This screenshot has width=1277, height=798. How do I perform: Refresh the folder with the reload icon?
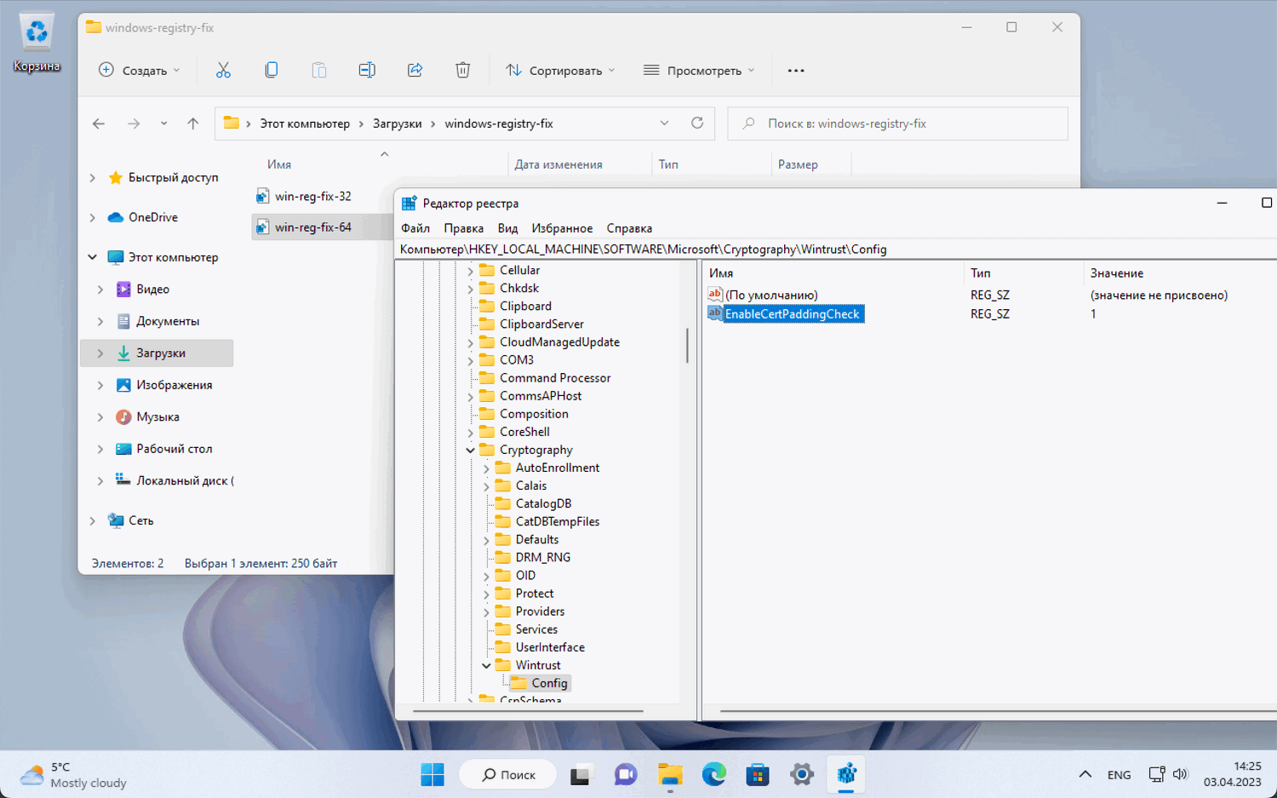click(x=697, y=123)
